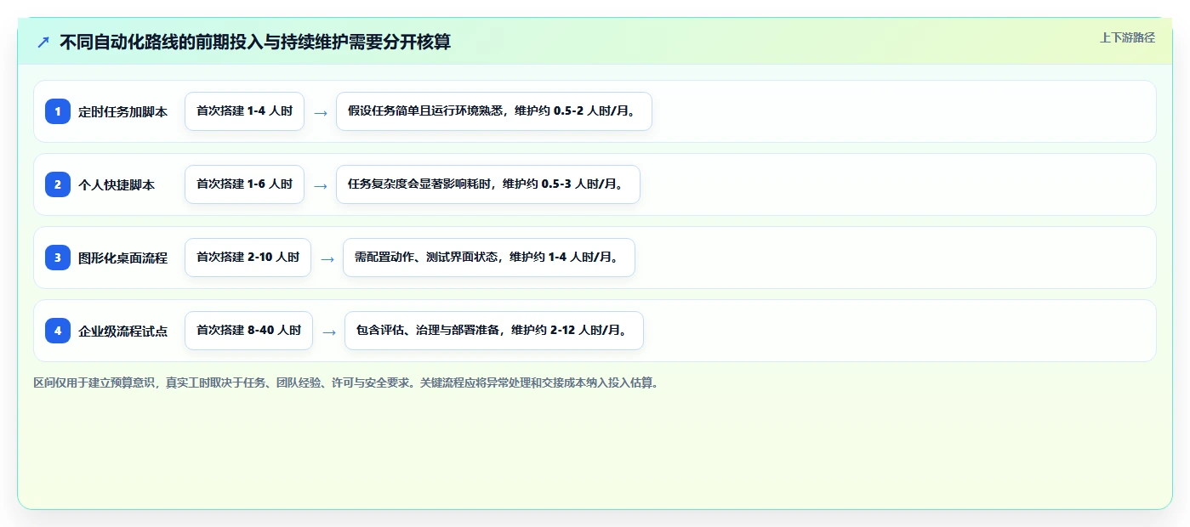Click the 维护约 0.5-3 人时/月 box

click(488, 184)
